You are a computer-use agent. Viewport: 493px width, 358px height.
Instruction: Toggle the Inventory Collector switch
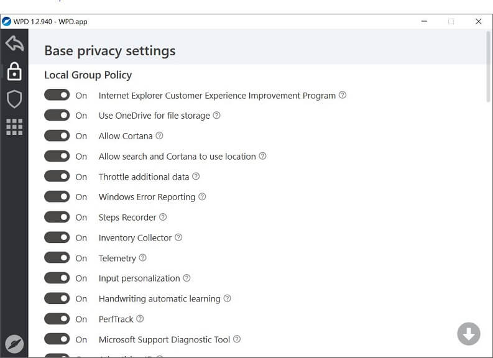57,237
